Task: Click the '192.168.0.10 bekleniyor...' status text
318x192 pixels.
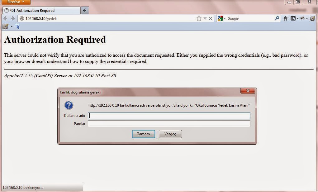Action: tap(23, 188)
